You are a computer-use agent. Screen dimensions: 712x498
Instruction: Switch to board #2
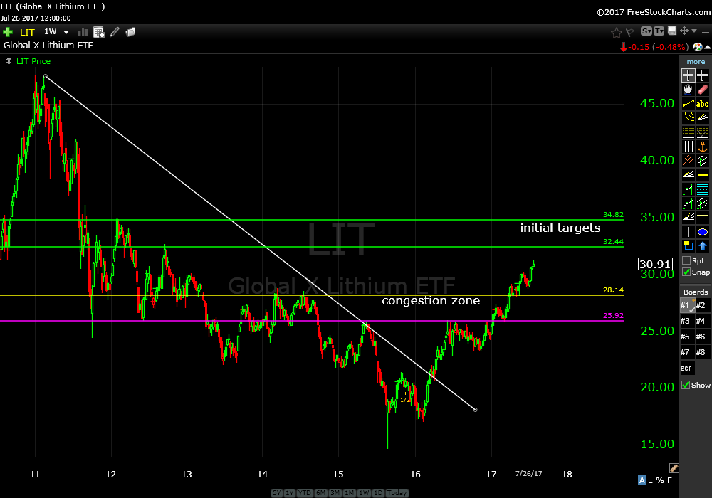pos(701,305)
